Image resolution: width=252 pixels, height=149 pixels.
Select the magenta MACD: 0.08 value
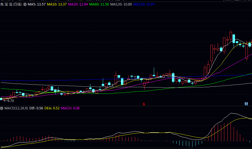(x=70, y=108)
